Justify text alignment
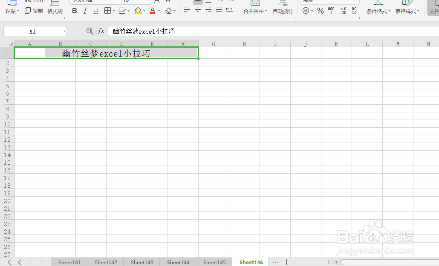439x266 pixels. coord(219,11)
